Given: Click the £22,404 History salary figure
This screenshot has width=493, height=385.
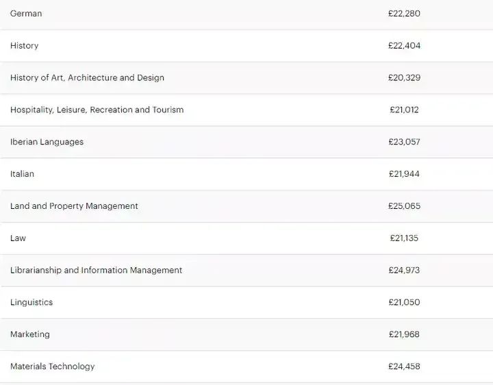Looking at the screenshot, I should 405,46.
